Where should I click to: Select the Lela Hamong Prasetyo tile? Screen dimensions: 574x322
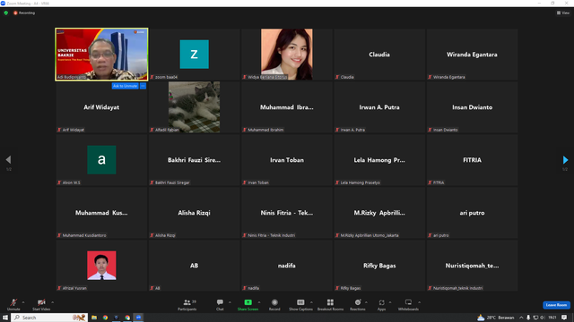point(379,159)
